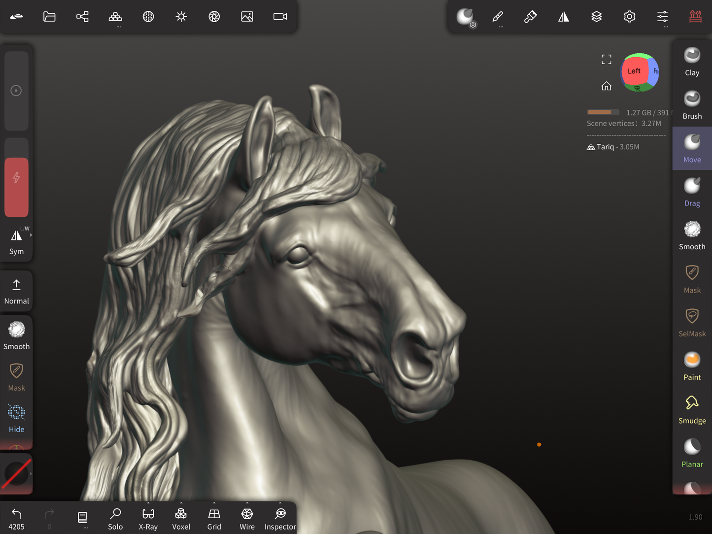The image size is (712, 534).
Task: Select the SelMask tool
Action: point(692,323)
